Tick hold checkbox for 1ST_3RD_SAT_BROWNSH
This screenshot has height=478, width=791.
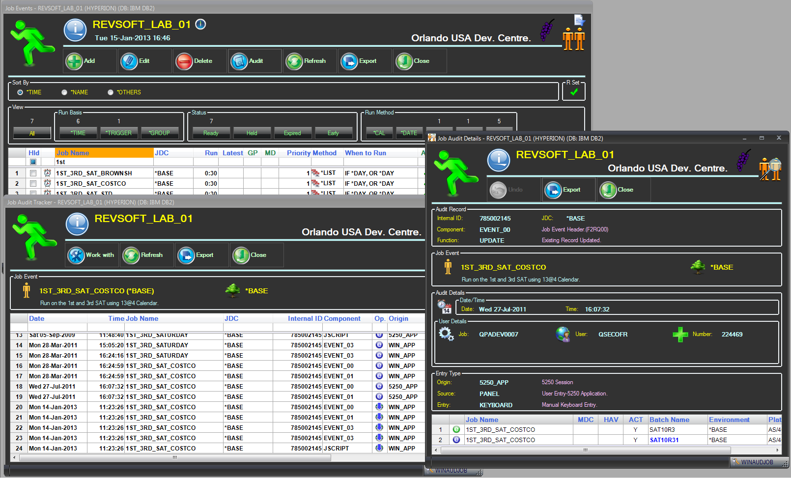click(x=33, y=173)
